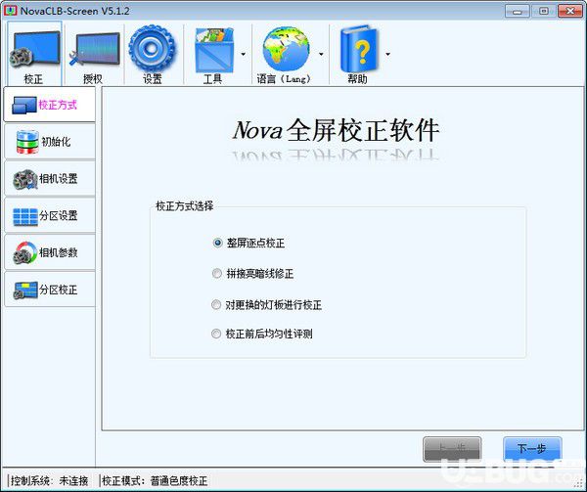Maximize the NovaCLB-Screen window
This screenshot has width=587, height=492.
pyautogui.click(x=544, y=11)
